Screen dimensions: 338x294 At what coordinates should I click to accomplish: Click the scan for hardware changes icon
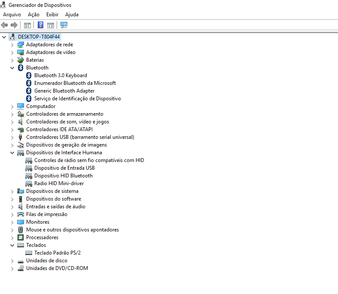pos(64,25)
